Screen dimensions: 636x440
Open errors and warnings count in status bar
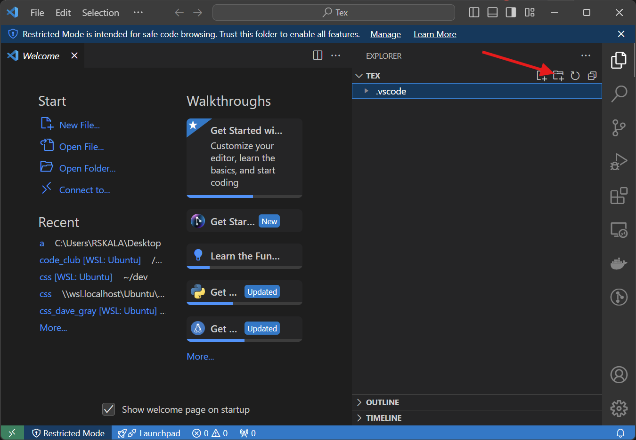pyautogui.click(x=210, y=433)
